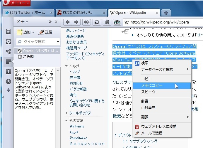Open the バグの報告 link
203x148 pixels.
pos(78,89)
